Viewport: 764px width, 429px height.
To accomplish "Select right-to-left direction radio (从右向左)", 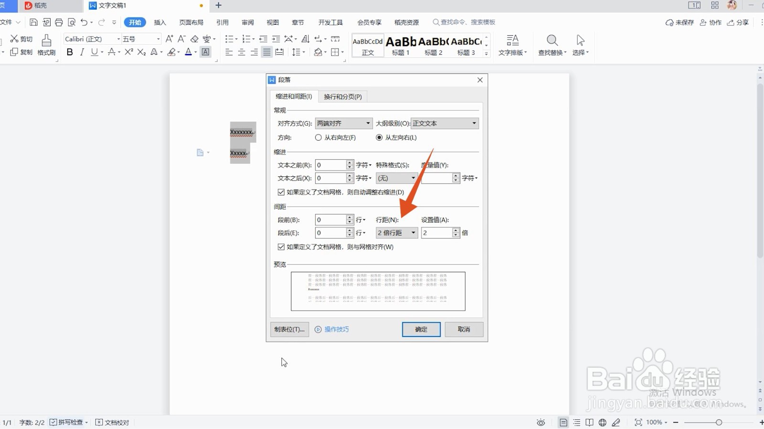I will (318, 137).
